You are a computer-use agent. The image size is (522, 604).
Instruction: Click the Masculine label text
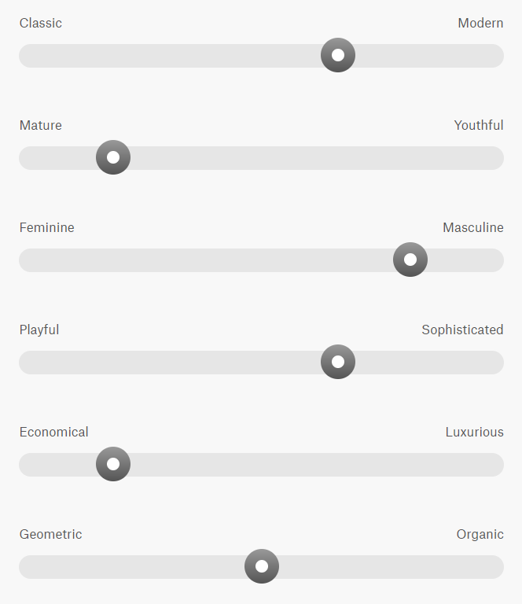(472, 227)
